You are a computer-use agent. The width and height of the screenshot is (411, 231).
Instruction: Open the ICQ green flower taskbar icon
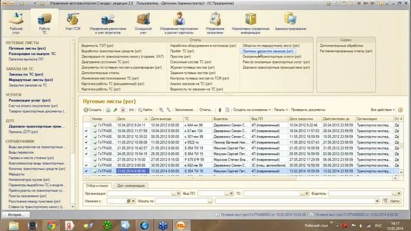click(x=107, y=225)
